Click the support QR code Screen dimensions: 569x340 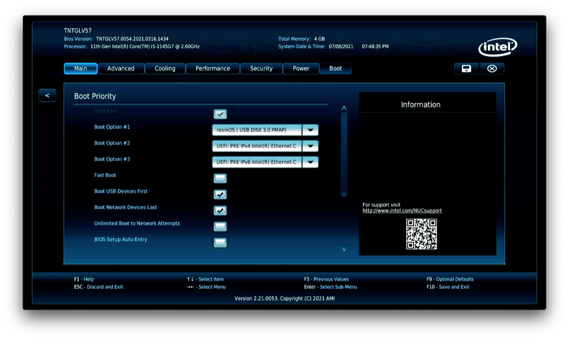pyautogui.click(x=421, y=234)
